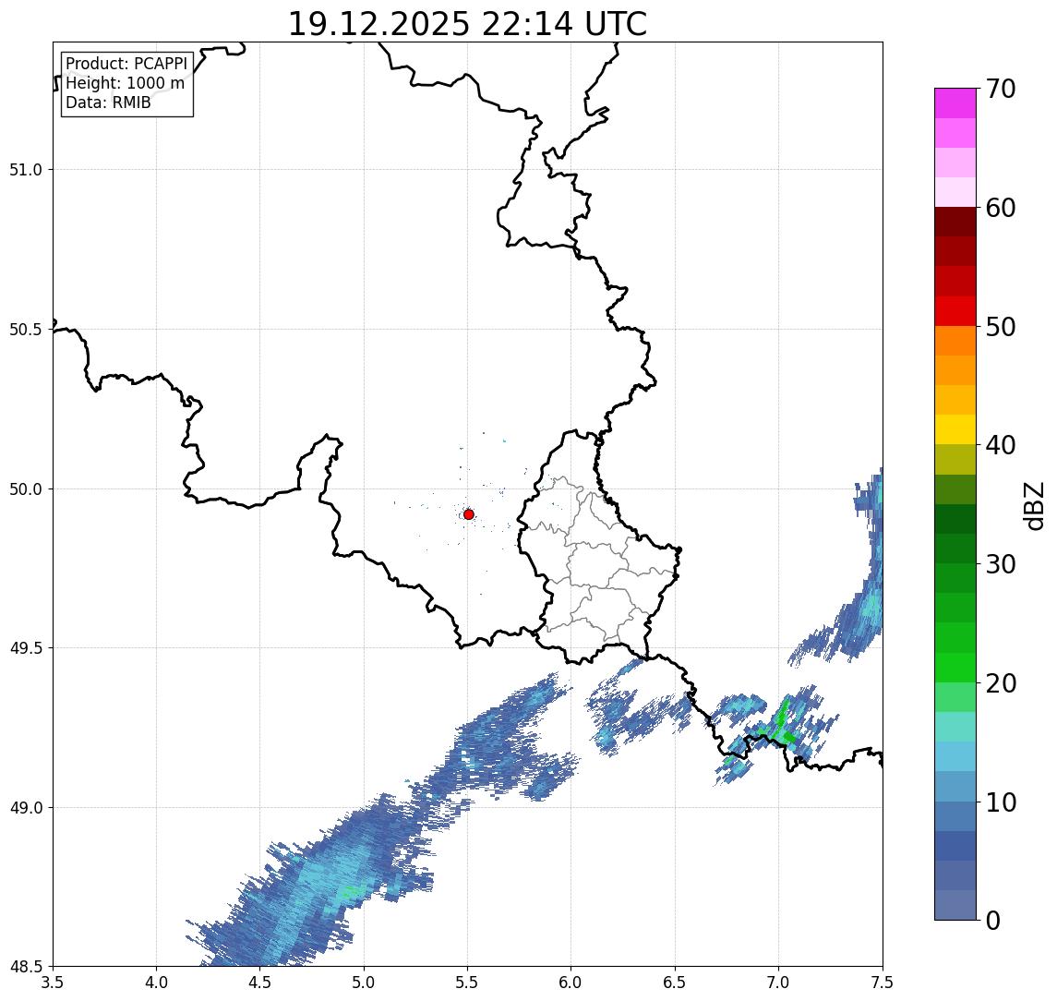Click the 'Product: PCAPPI' label
Viewport: 1057px width, 1001px height.
tap(126, 64)
